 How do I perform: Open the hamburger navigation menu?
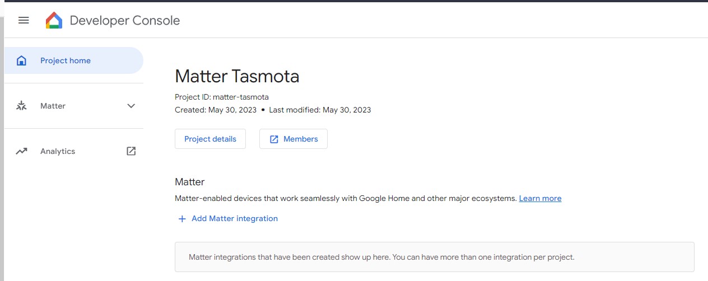point(24,21)
